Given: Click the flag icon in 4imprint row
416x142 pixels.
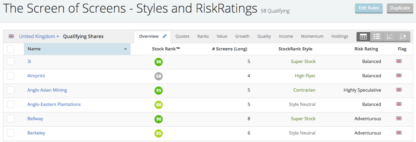Looking at the screenshot, I should (399, 76).
